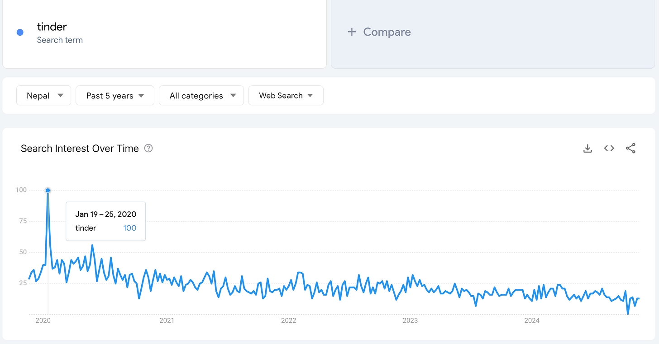
Task: Click the blue 100 value in tooltip
Action: point(130,228)
